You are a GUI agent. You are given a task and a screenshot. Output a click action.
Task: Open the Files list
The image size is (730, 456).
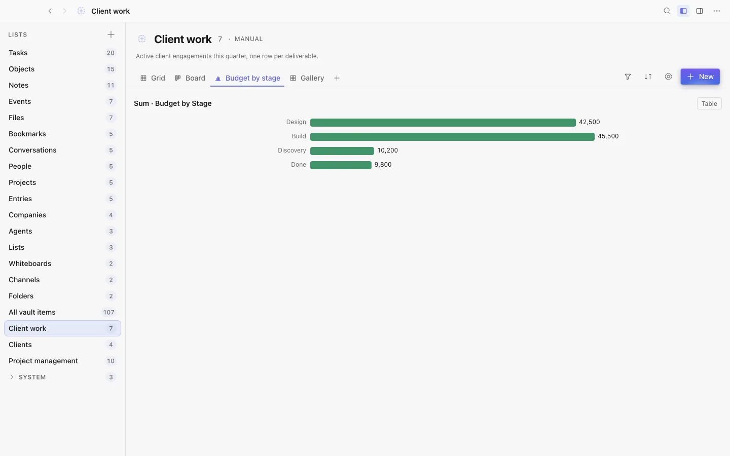pyautogui.click(x=62, y=118)
